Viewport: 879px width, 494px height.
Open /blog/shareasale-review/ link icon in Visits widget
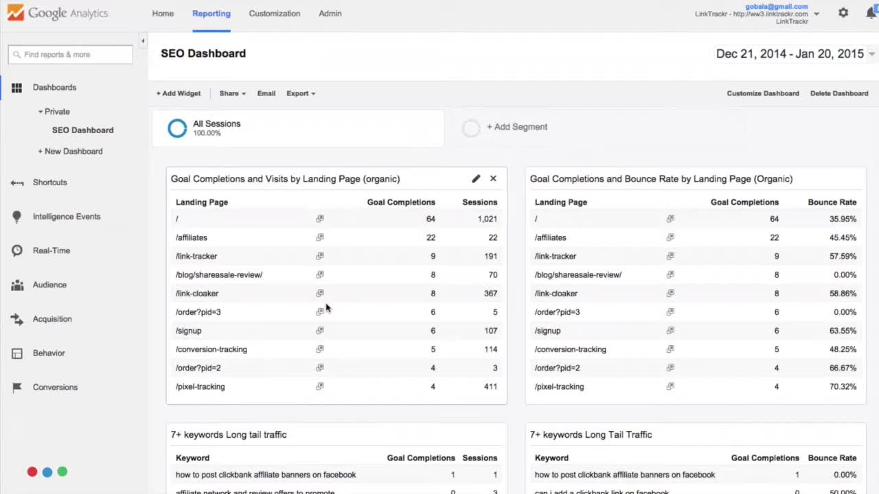tap(319, 274)
